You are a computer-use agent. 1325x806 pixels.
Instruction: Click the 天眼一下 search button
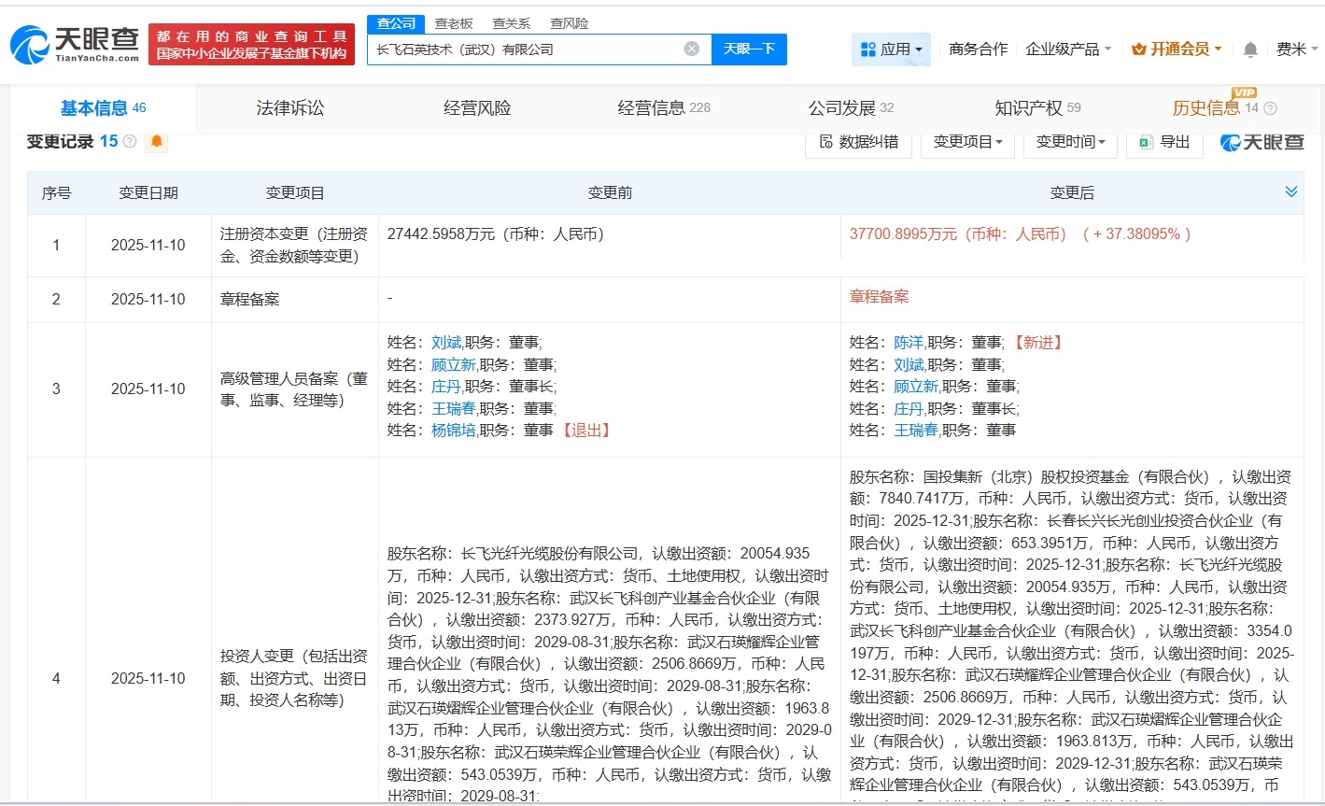(x=750, y=49)
